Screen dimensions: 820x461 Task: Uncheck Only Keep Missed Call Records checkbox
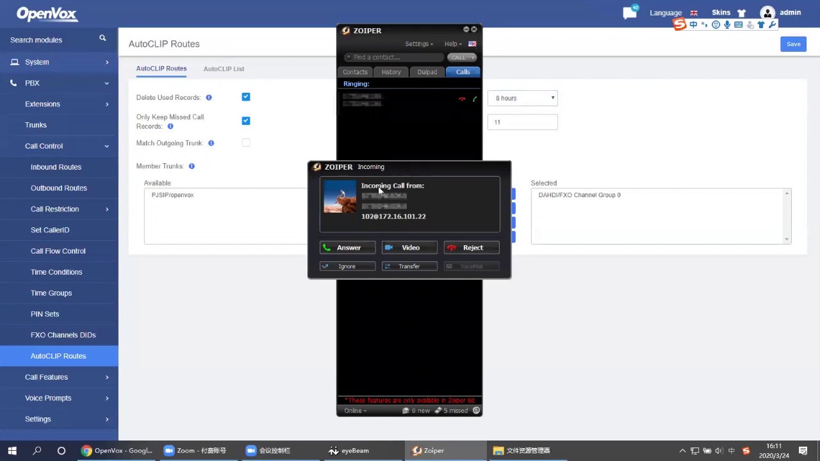click(246, 120)
